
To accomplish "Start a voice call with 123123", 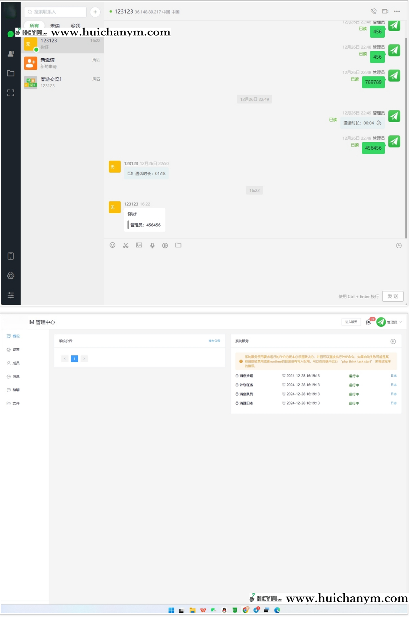I will 373,11.
